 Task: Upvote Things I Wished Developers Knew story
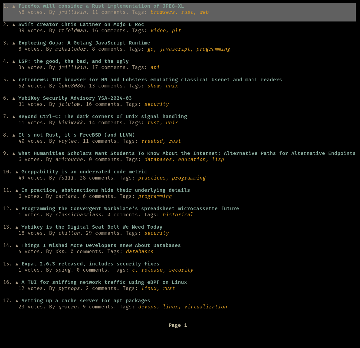[17, 246]
